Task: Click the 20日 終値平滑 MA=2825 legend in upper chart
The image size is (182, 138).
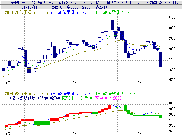Action: click(x=26, y=12)
